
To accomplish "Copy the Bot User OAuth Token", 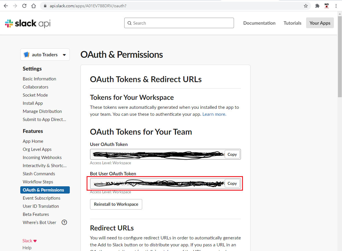I will click(x=232, y=183).
